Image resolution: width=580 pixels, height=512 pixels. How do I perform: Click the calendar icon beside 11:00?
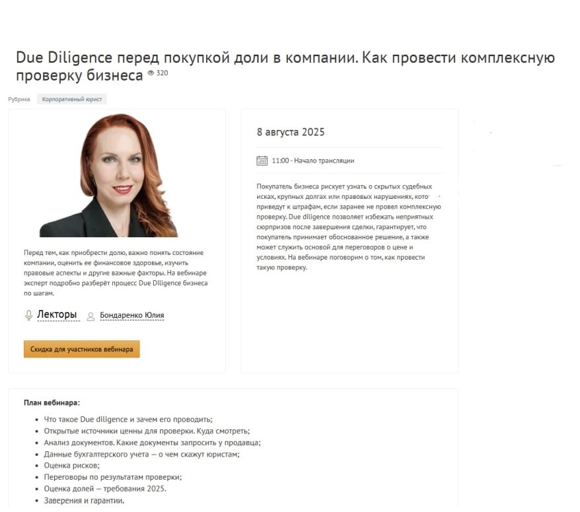pos(262,161)
